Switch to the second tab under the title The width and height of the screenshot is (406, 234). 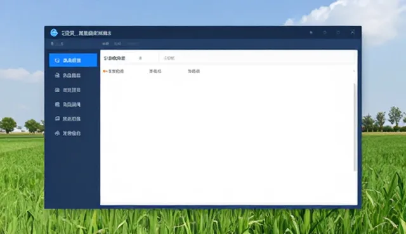click(x=117, y=44)
